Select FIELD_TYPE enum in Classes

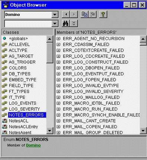pos(21,86)
